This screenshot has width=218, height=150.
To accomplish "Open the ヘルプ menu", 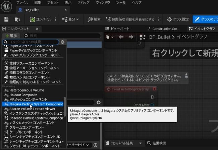I will 137,2.
